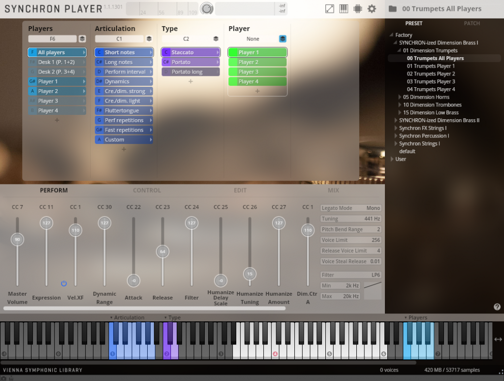Add a new slot in Type column

click(190, 81)
